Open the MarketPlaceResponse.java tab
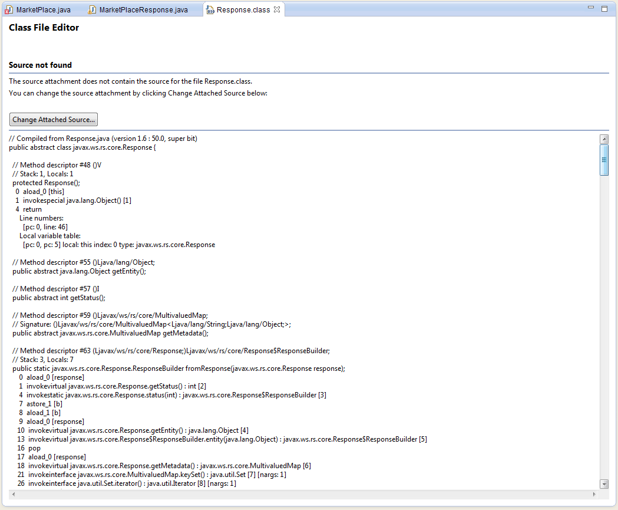Screen dimensions: 618x510 (138, 10)
